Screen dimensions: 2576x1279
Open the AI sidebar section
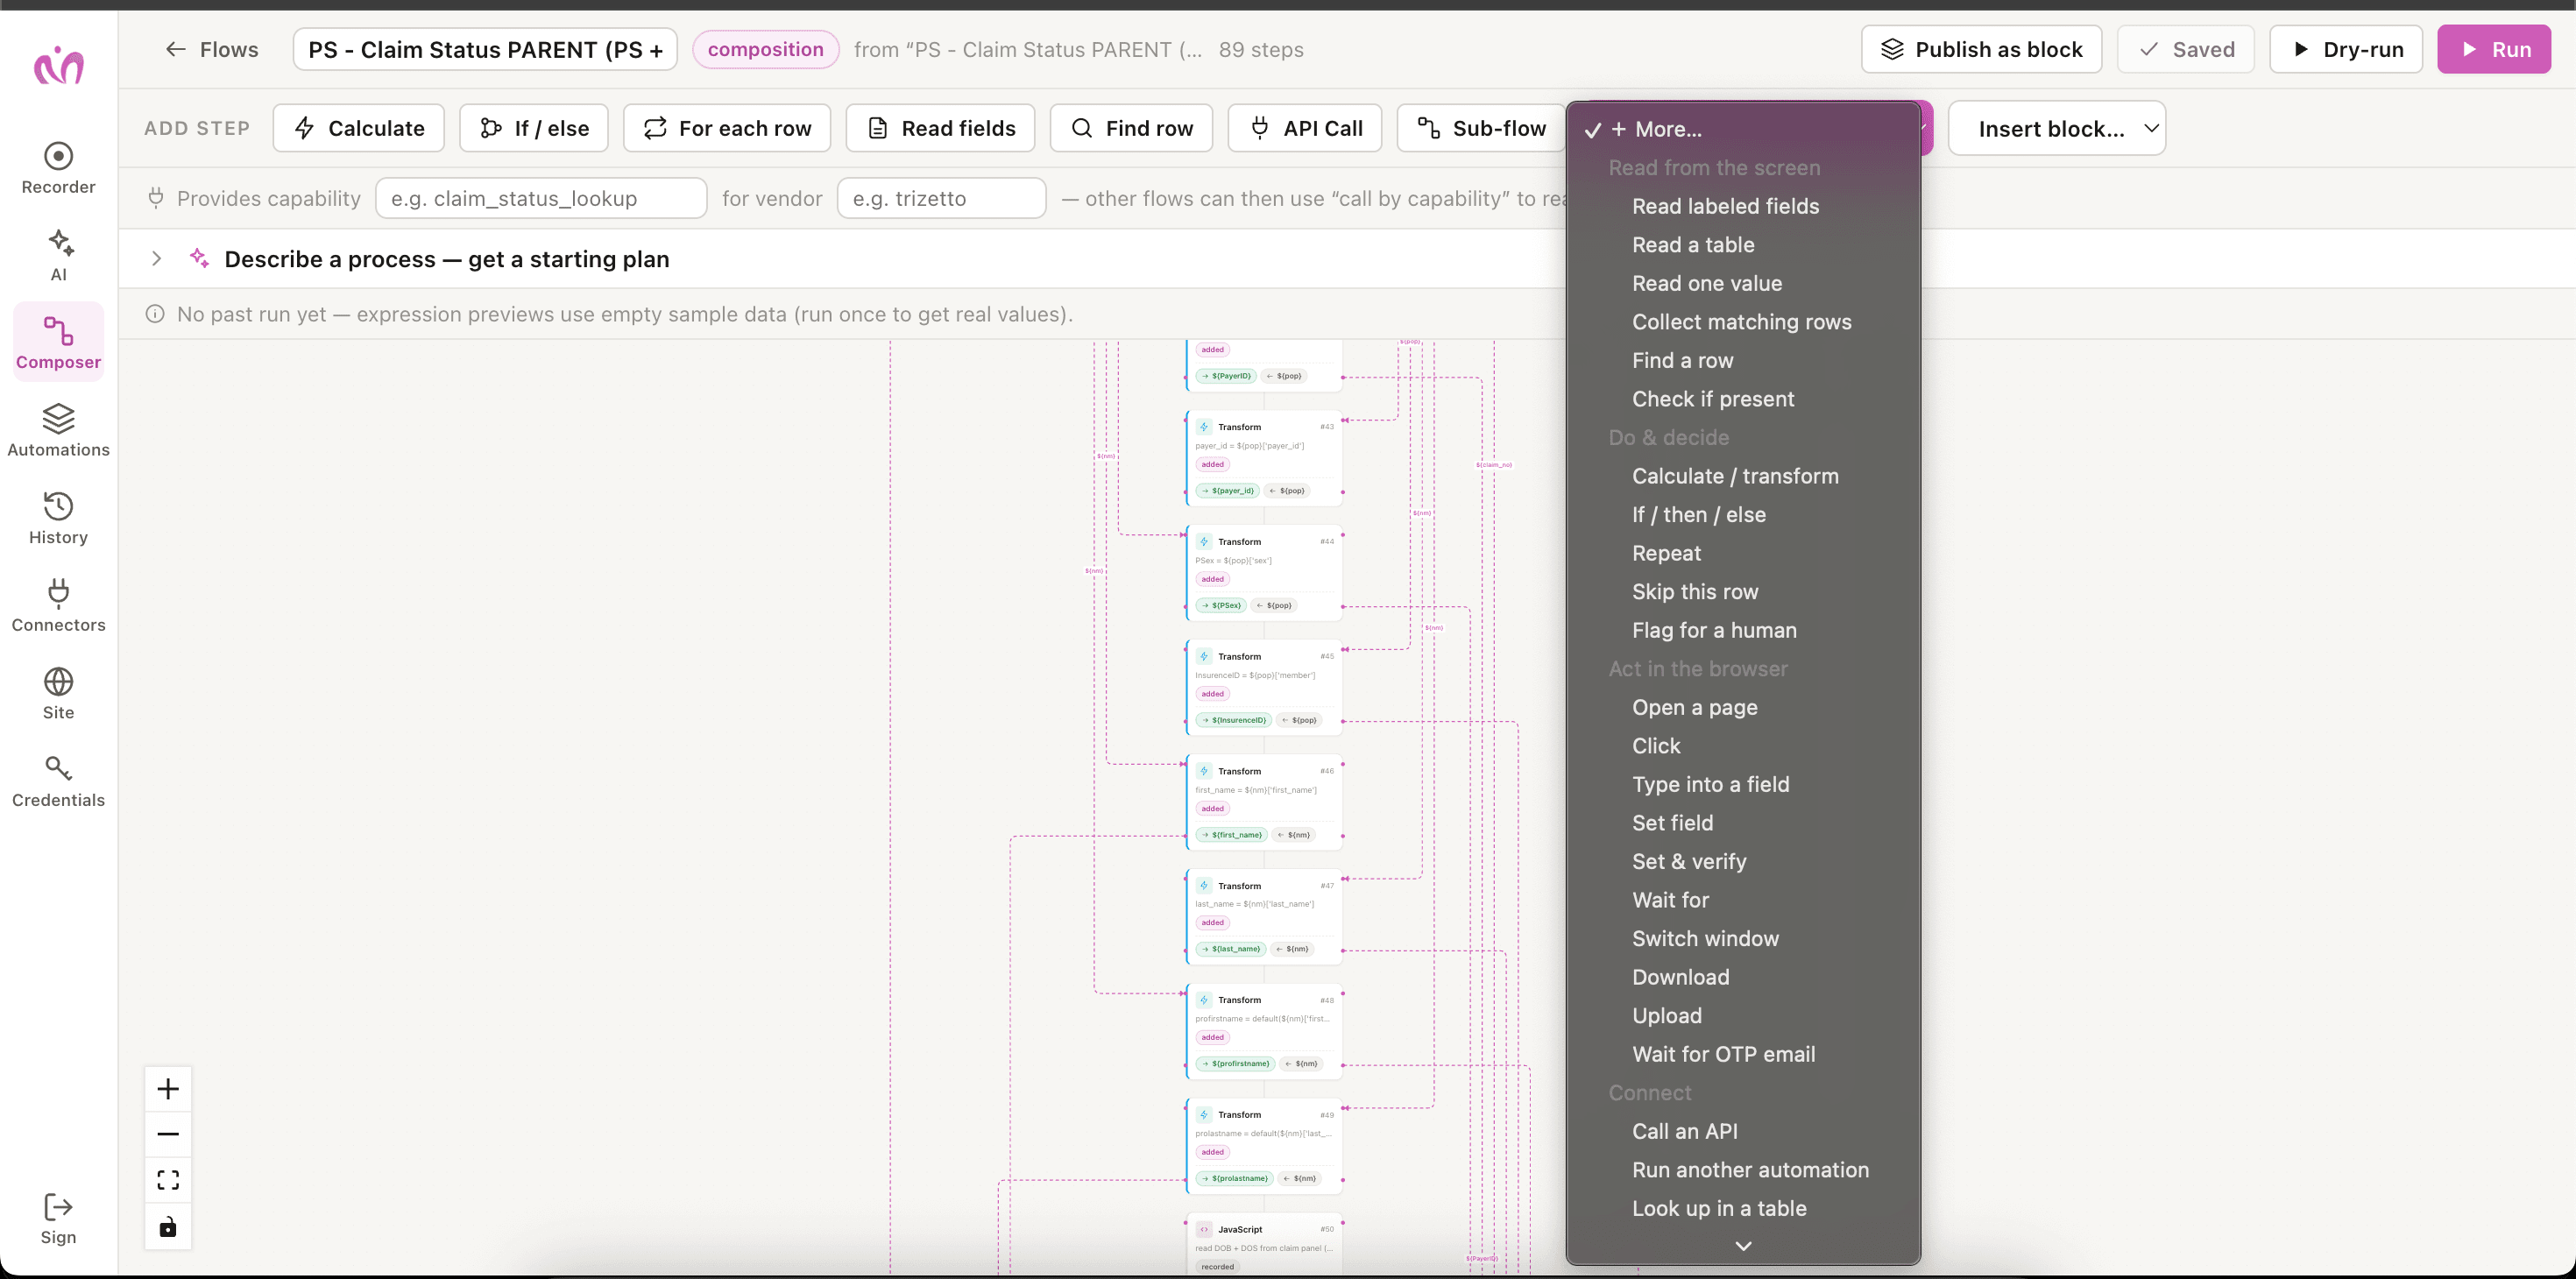[58, 256]
